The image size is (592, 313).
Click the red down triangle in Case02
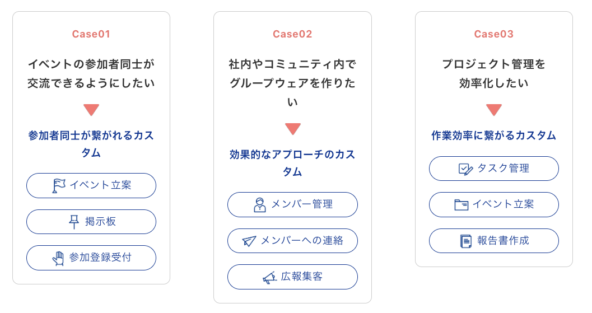[292, 129]
